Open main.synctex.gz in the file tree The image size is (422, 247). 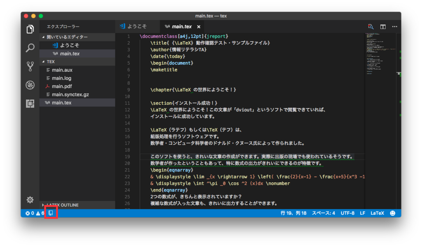[77, 94]
